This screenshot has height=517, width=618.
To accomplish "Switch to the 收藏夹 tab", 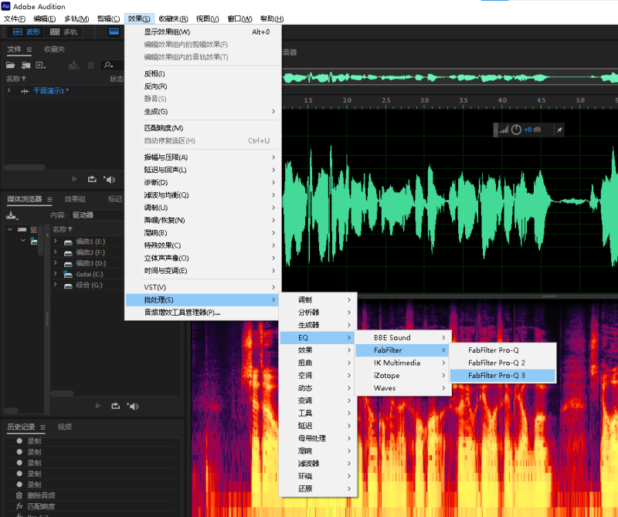I will pyautogui.click(x=54, y=49).
